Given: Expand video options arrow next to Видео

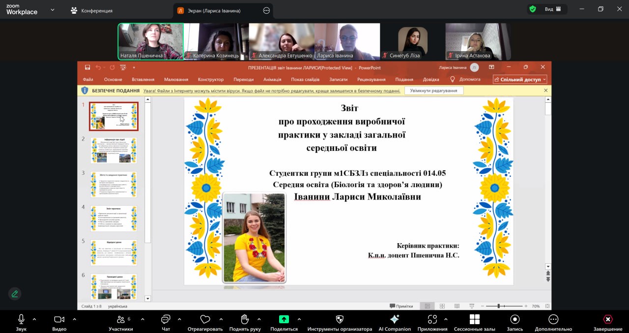Looking at the screenshot, I should tap(74, 319).
